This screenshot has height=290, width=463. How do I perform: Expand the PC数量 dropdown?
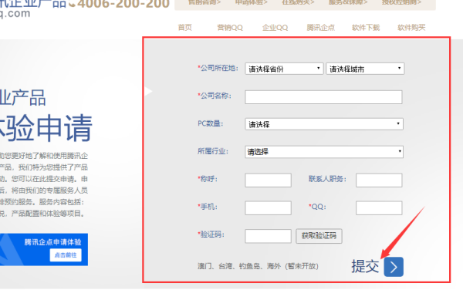point(324,124)
